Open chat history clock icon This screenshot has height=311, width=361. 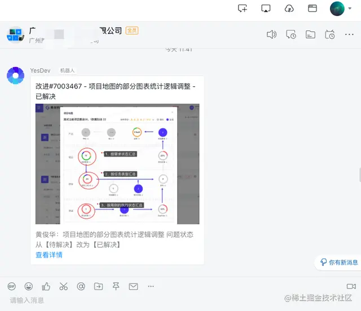(x=291, y=34)
